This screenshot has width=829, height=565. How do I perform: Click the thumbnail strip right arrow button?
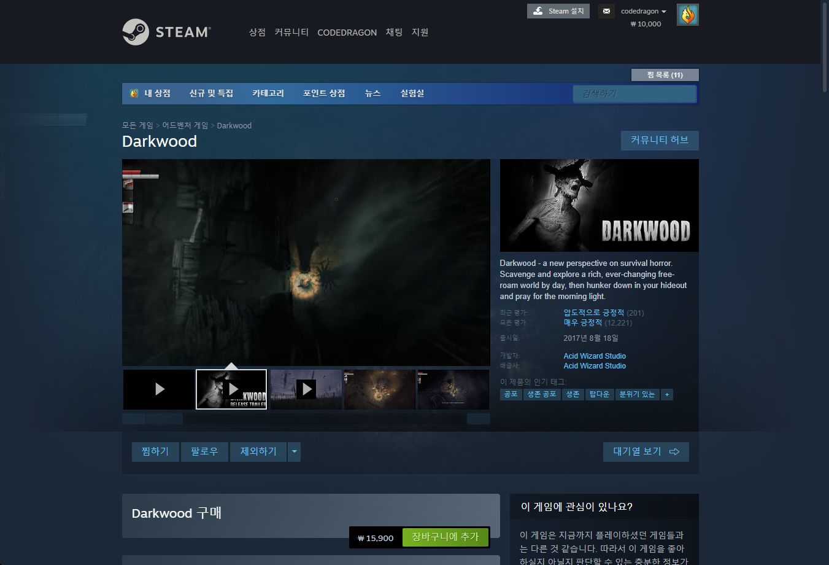coord(479,419)
